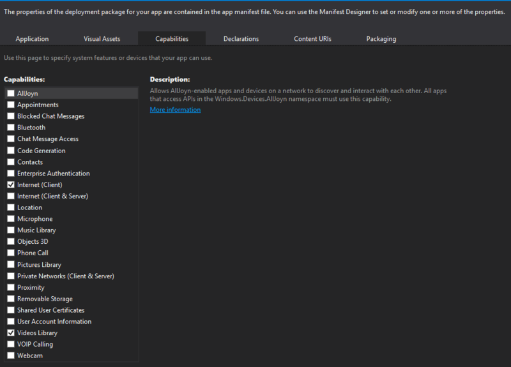
Task: Open the Visual Assets tab
Action: click(x=102, y=39)
